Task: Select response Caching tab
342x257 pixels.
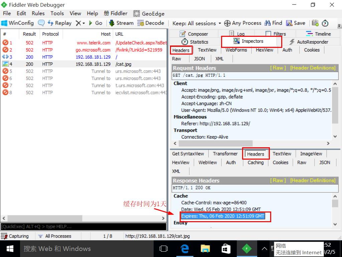Action: click(255, 162)
